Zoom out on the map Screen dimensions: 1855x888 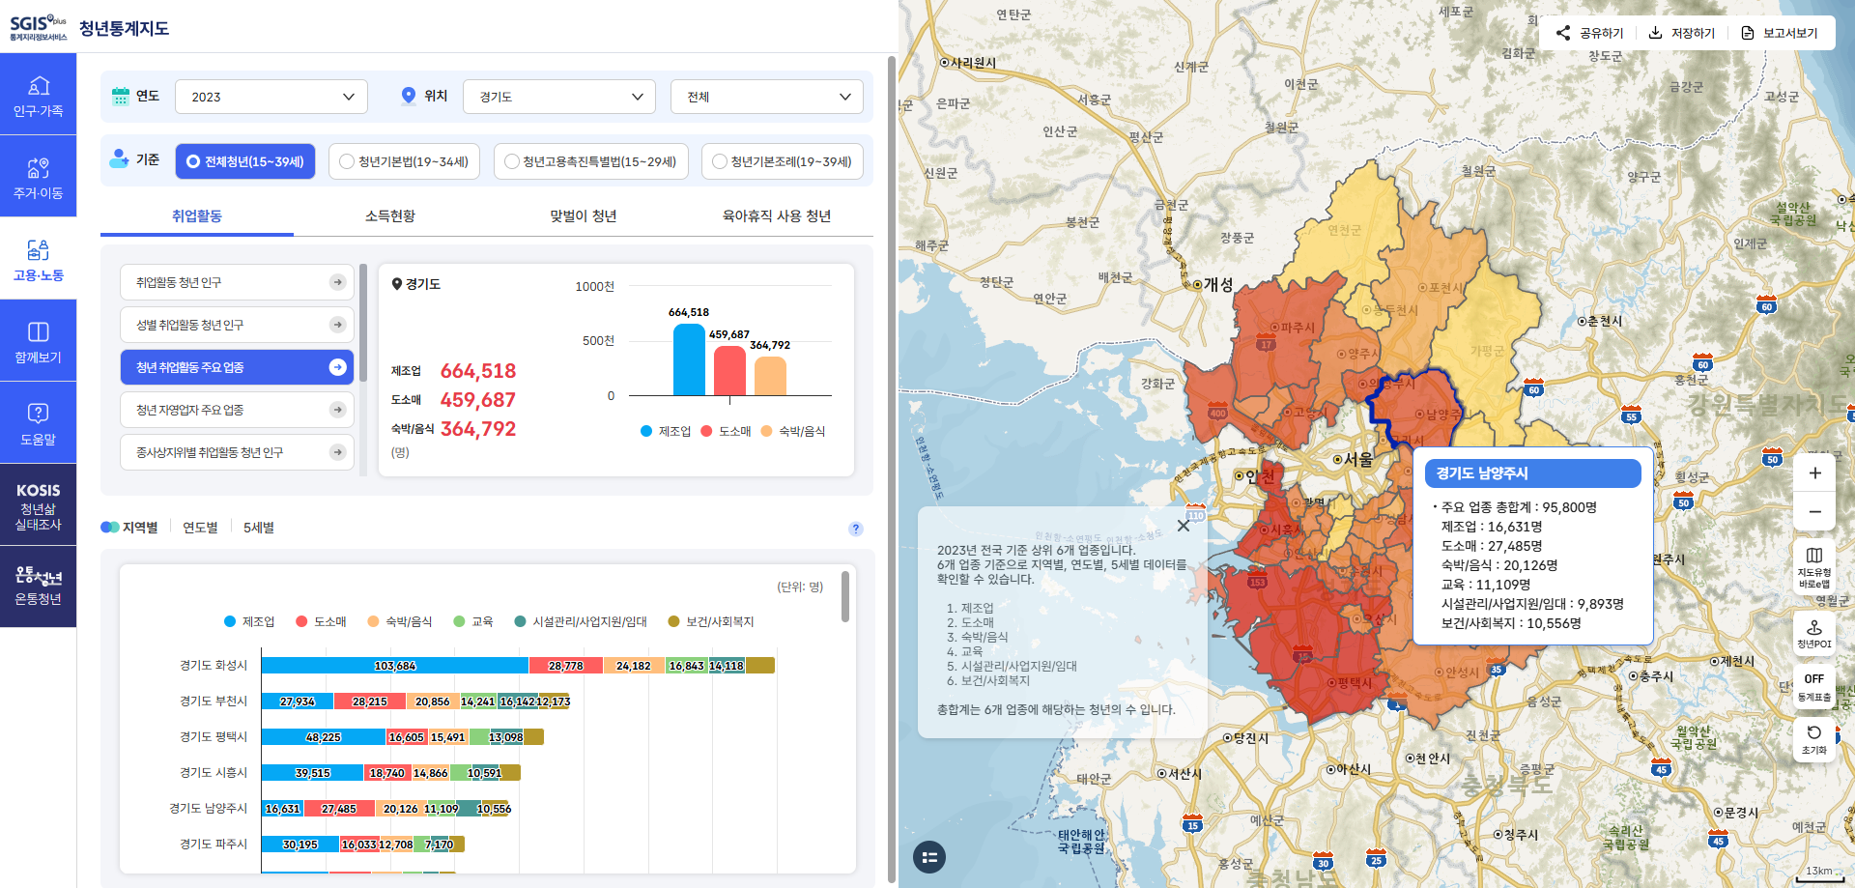tap(1814, 512)
